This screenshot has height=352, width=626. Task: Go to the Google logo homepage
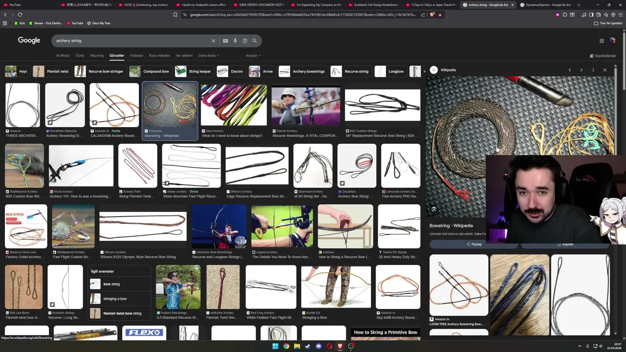(29, 41)
